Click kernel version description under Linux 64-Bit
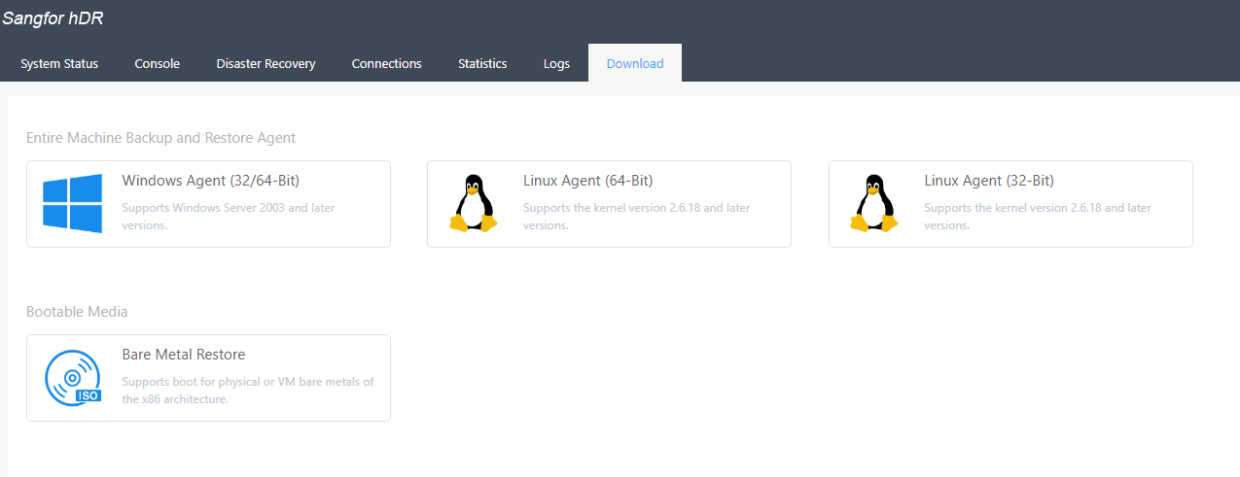The image size is (1240, 477). point(636,216)
